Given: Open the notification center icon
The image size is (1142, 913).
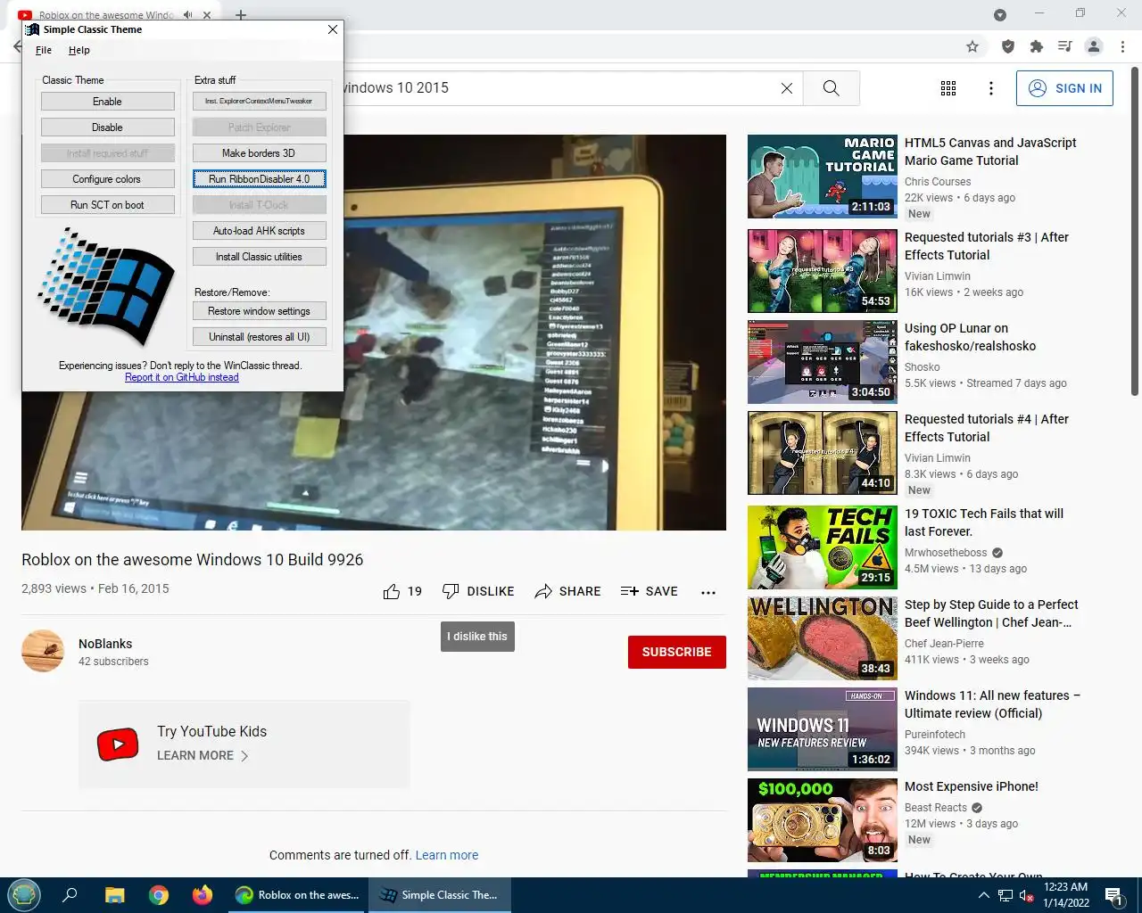Looking at the screenshot, I should [x=1114, y=895].
